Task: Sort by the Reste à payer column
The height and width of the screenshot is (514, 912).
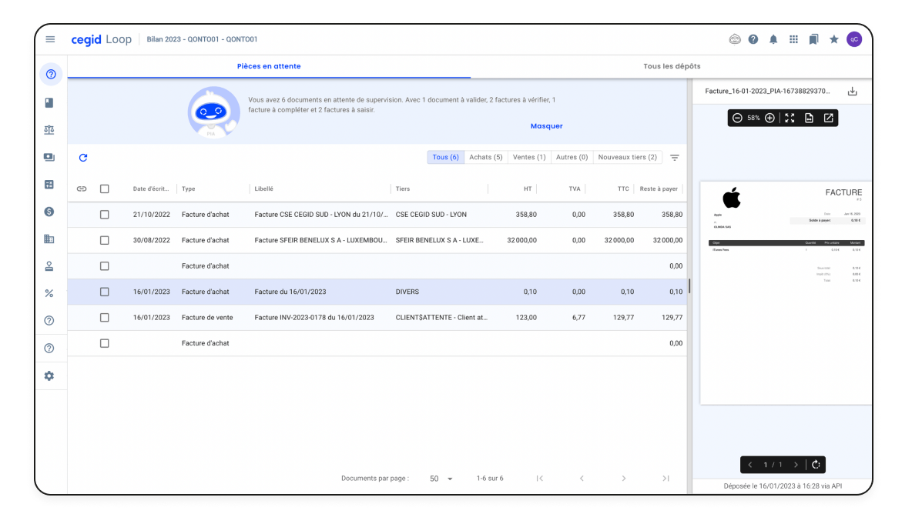Action: [x=659, y=189]
